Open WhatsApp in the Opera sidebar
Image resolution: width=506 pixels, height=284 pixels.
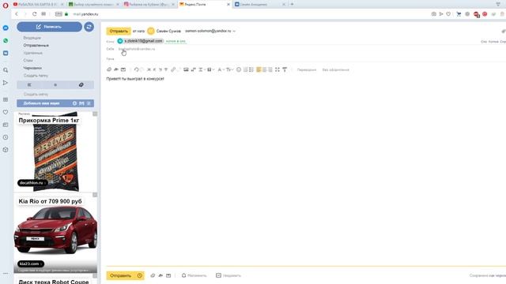6,40
